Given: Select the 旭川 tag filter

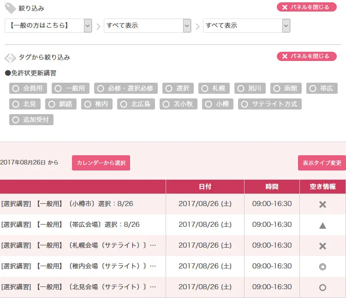Looking at the screenshot, I should pos(250,88).
